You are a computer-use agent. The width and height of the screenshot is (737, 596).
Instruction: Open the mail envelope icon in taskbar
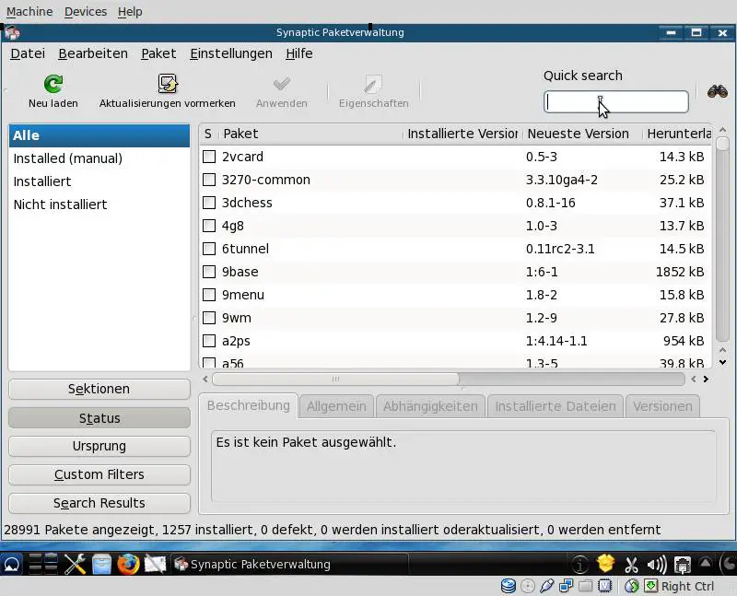pyautogui.click(x=155, y=564)
